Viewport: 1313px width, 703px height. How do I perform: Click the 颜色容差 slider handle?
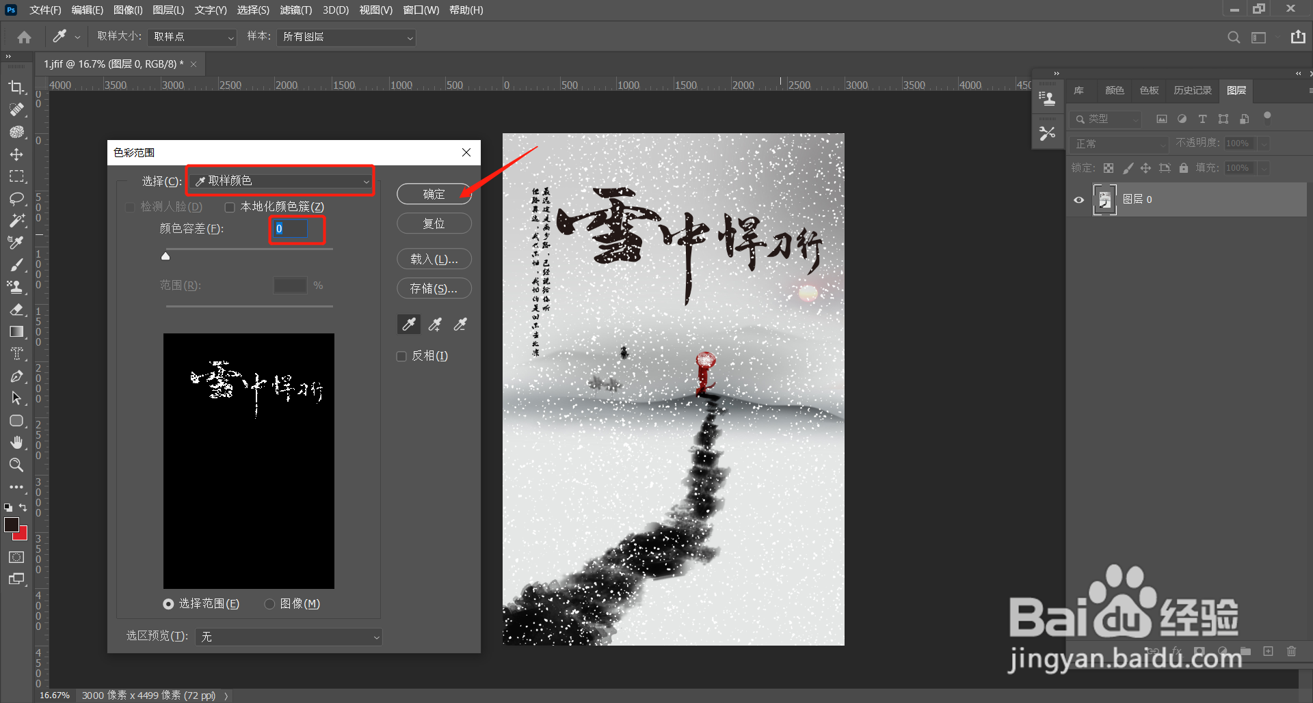165,256
